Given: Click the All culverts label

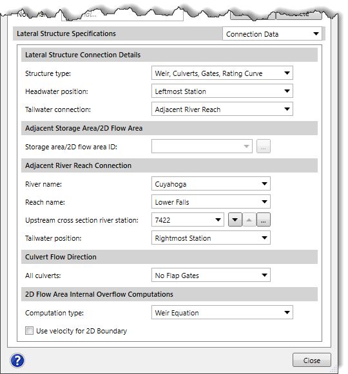Looking at the screenshot, I should pos(43,276).
